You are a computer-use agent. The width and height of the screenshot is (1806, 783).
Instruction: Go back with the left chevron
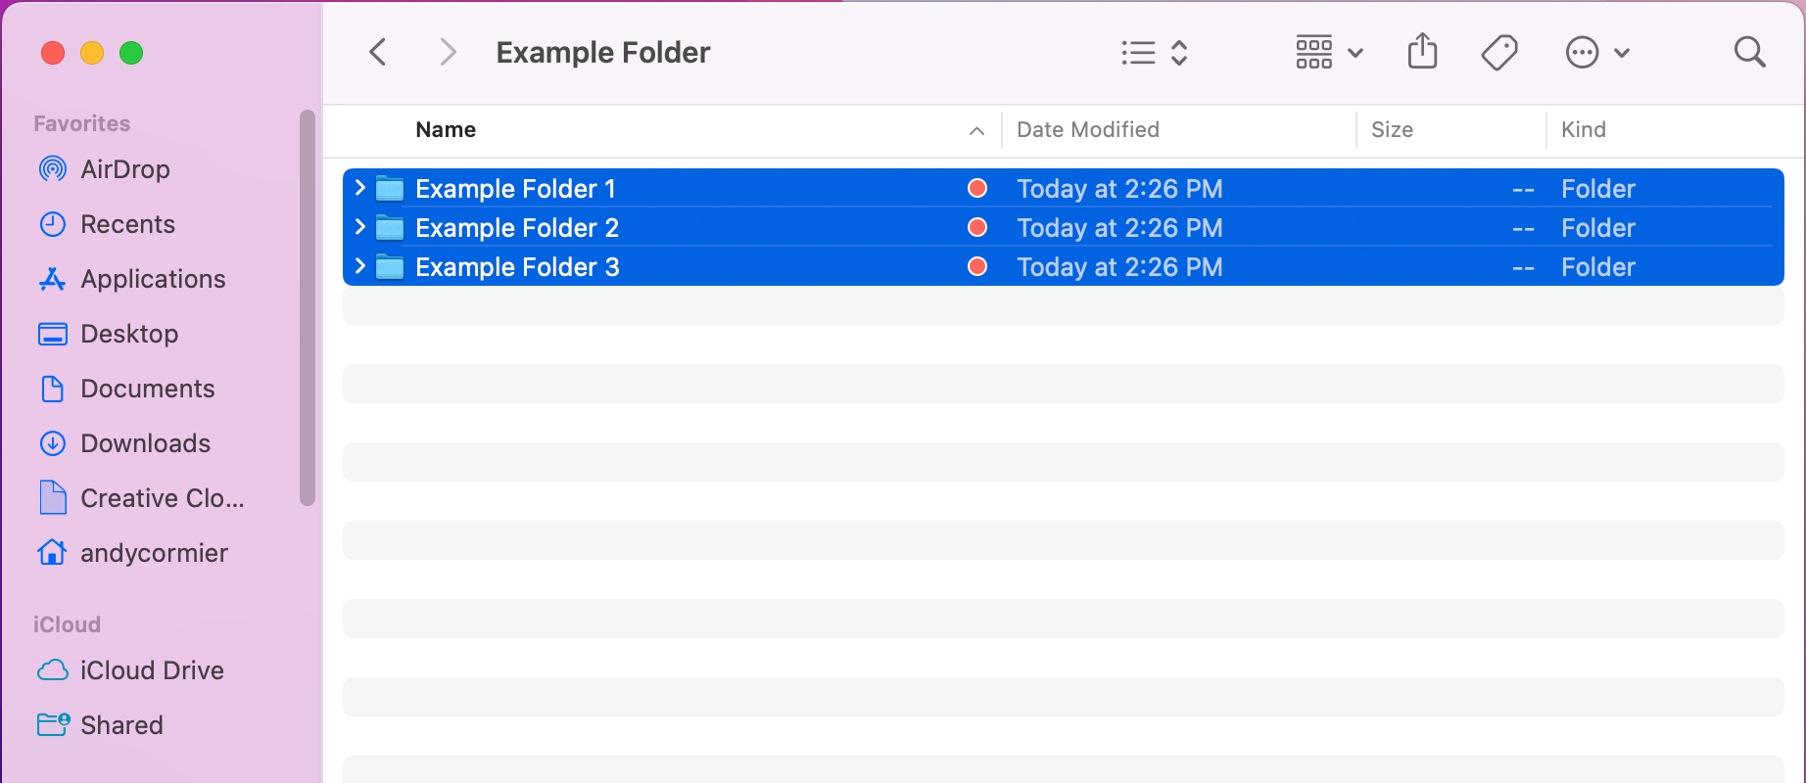(378, 52)
